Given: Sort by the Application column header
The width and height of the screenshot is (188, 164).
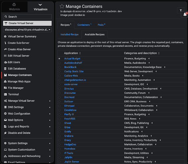Looking at the screenshot, I should [71, 53].
